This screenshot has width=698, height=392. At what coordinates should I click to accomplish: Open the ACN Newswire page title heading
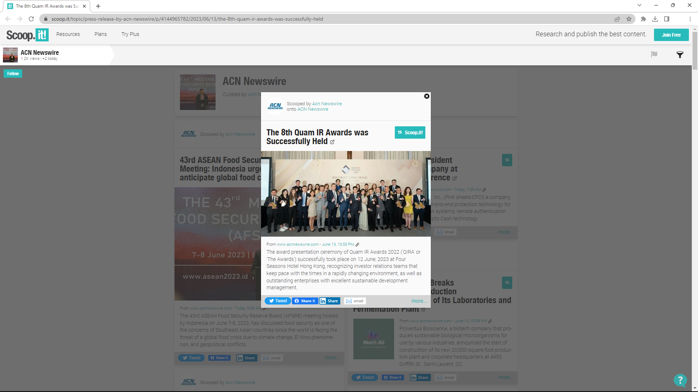click(254, 81)
